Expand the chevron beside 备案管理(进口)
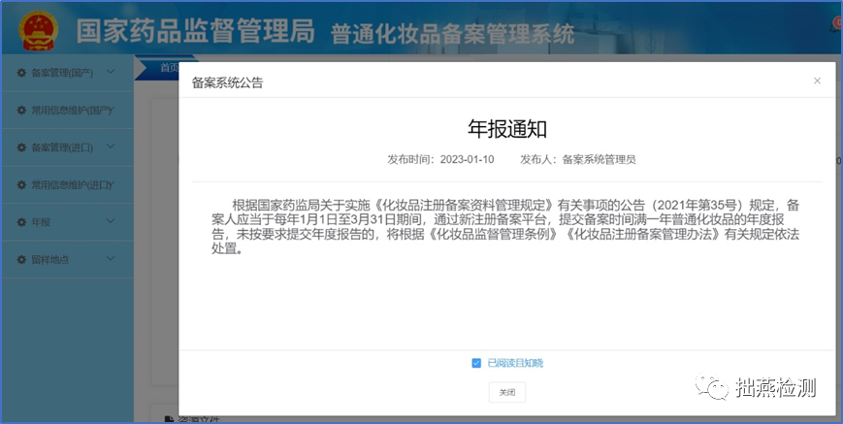The image size is (843, 424). [x=111, y=147]
